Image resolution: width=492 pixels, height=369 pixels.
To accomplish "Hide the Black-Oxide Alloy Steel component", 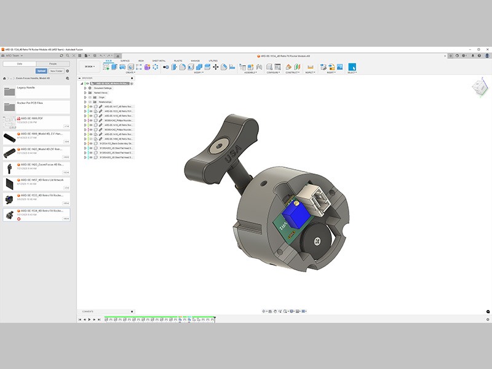I will click(x=91, y=143).
